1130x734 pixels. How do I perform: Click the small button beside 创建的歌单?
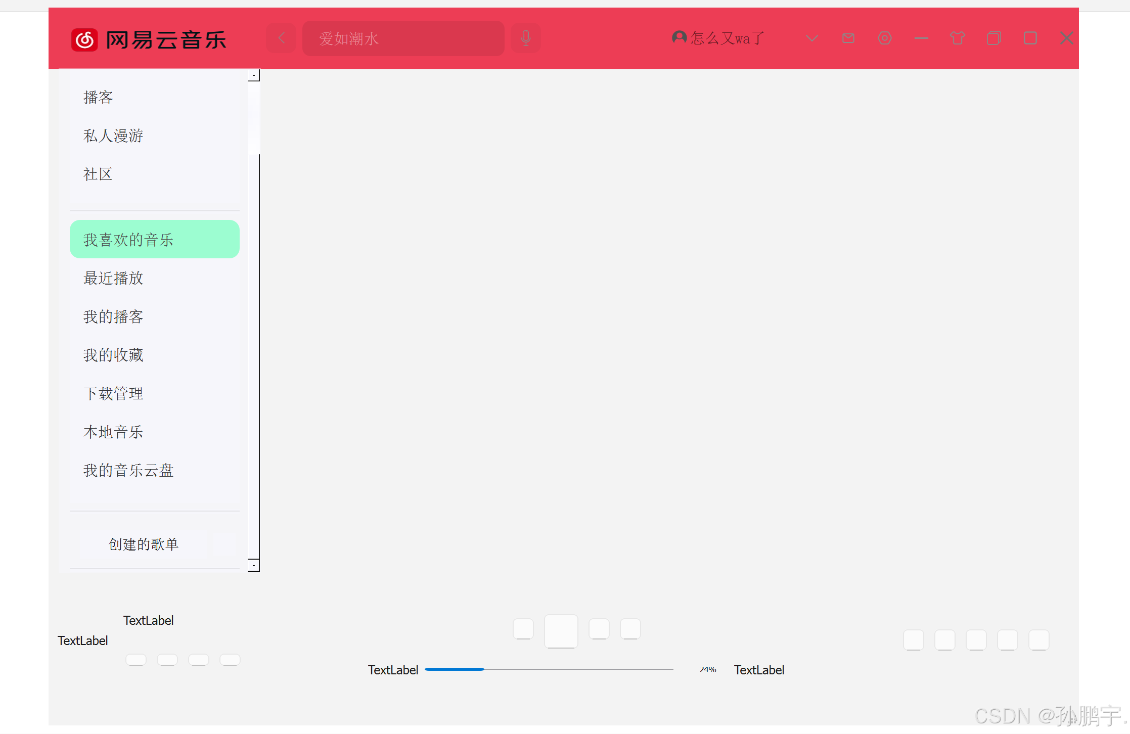[224, 544]
